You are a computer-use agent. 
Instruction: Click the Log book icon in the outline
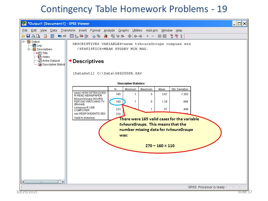click(x=34, y=45)
